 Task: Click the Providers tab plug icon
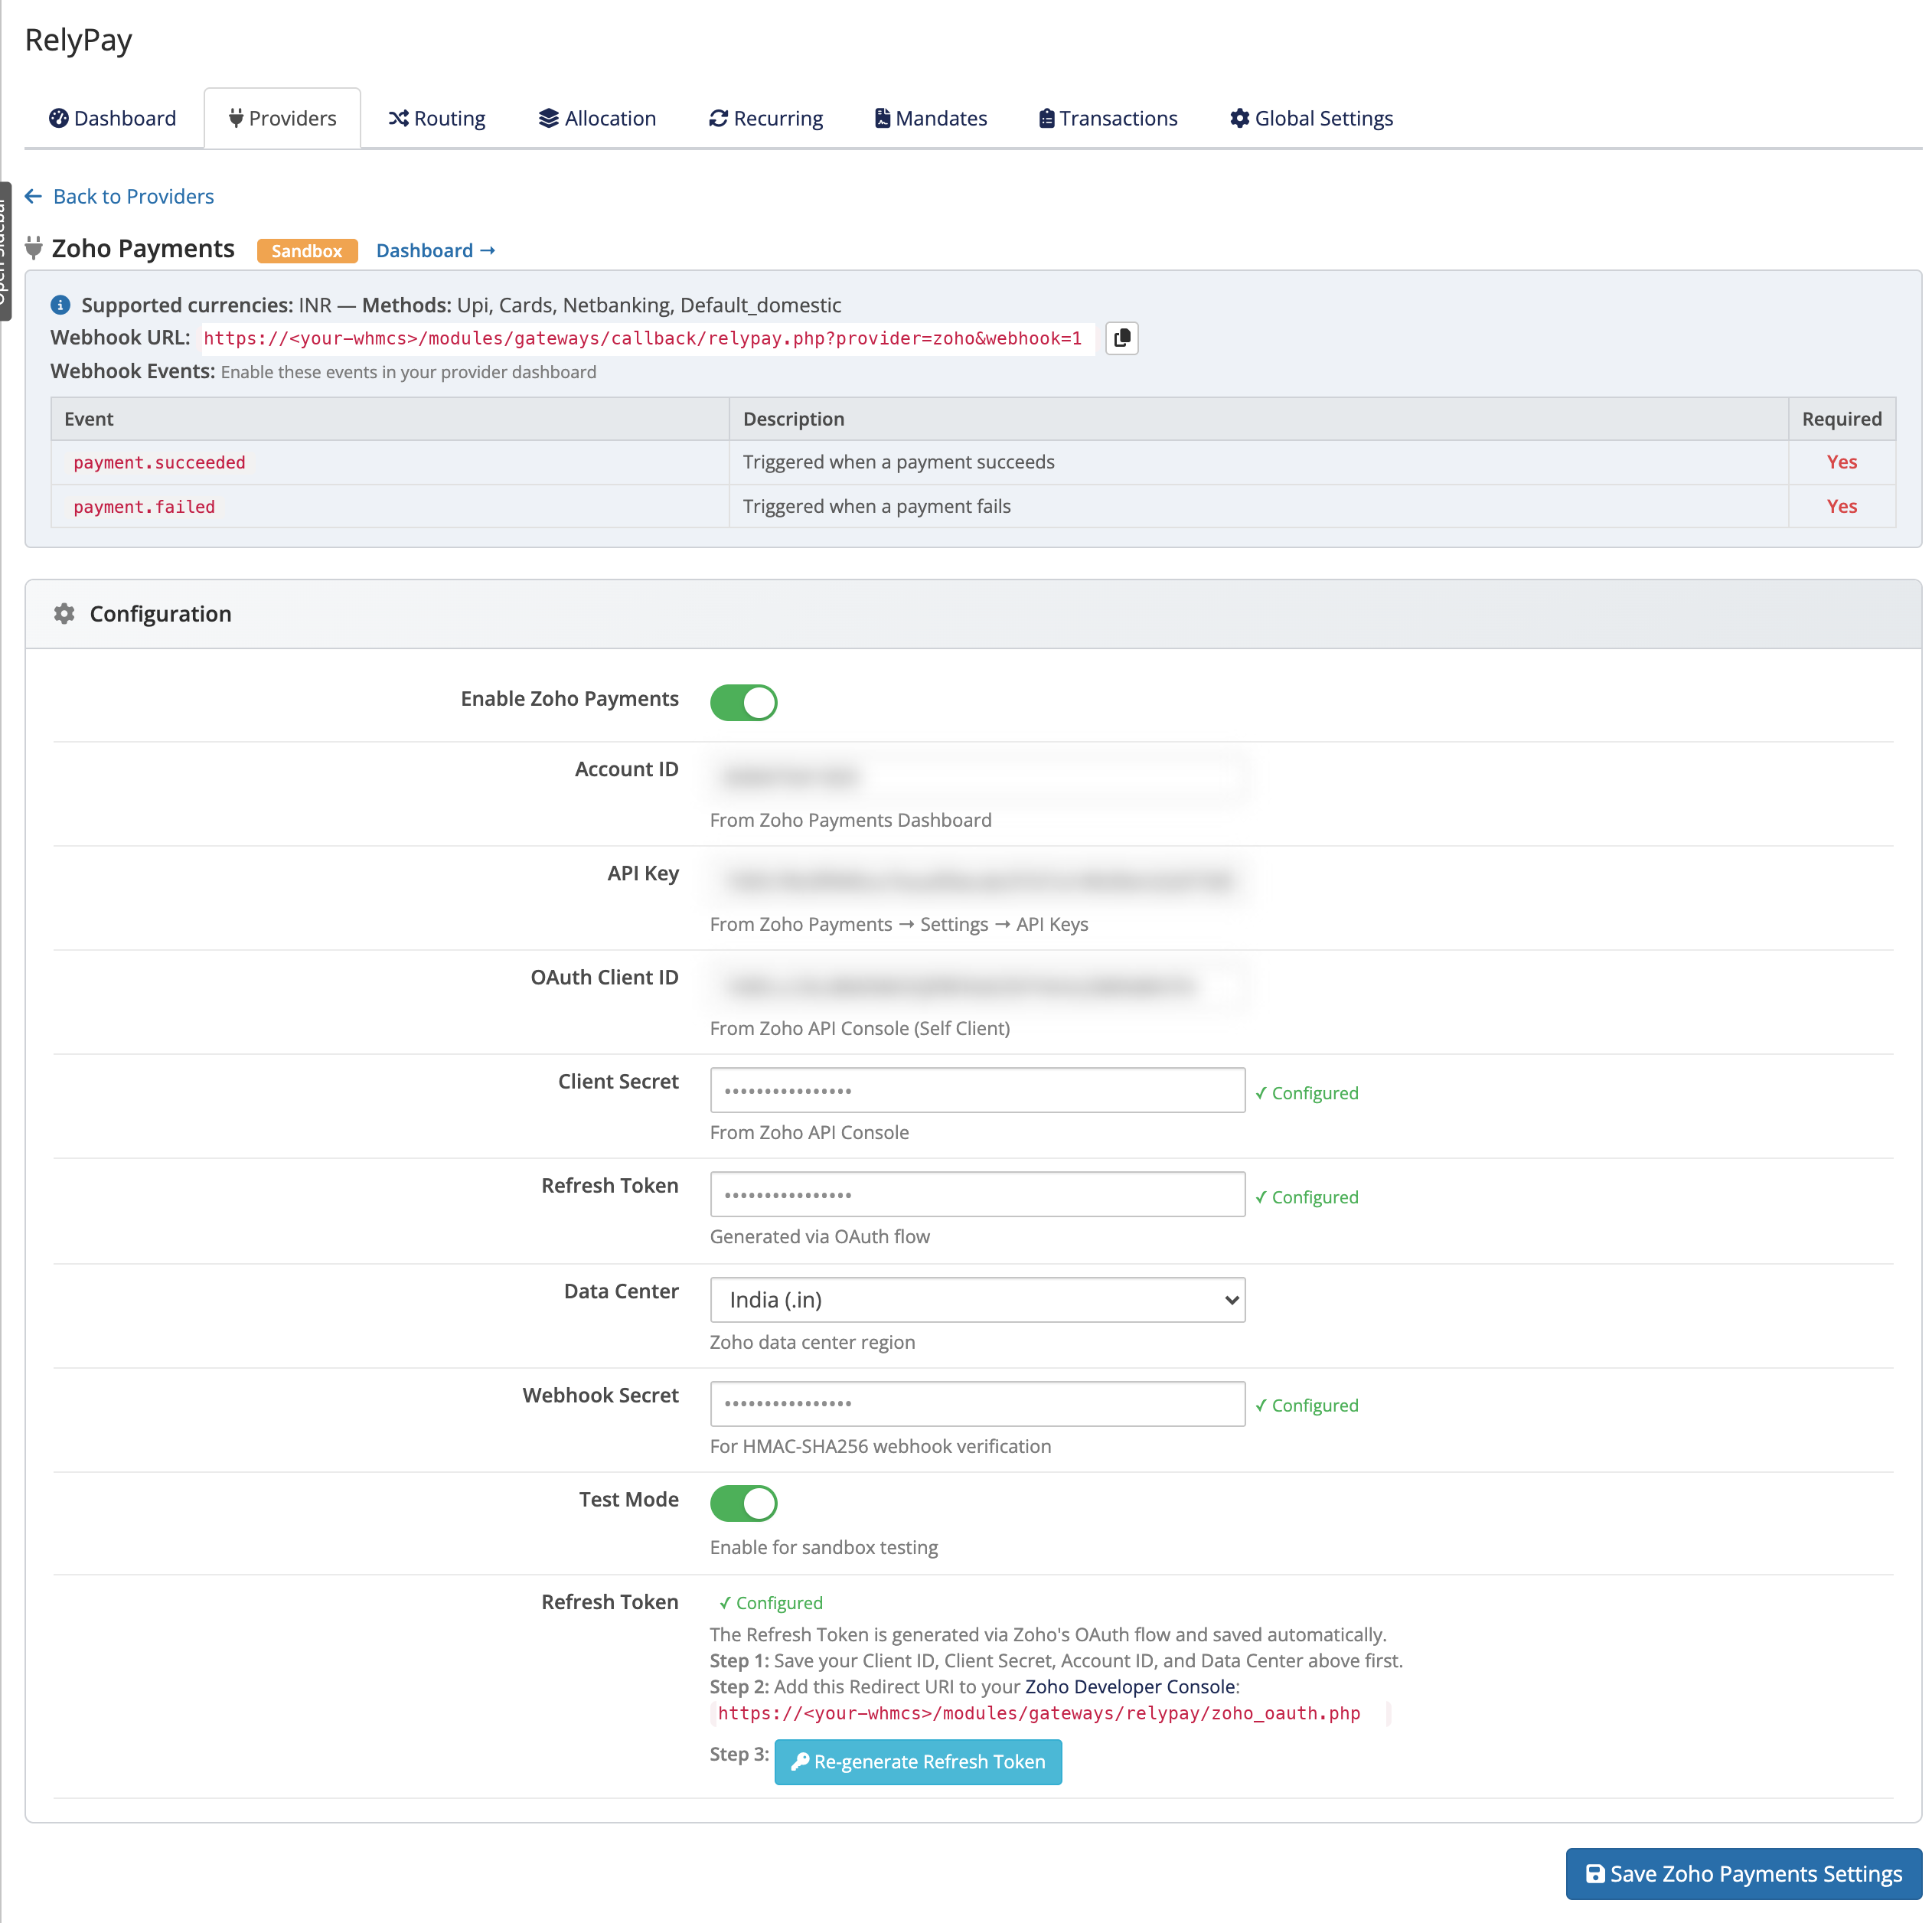click(x=235, y=118)
